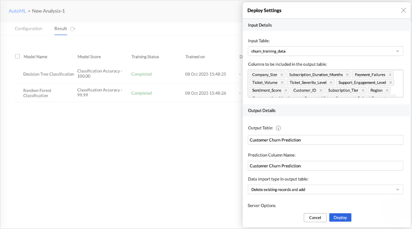
Task: Go to AutoML breadcrumb link
Action: pos(17,11)
